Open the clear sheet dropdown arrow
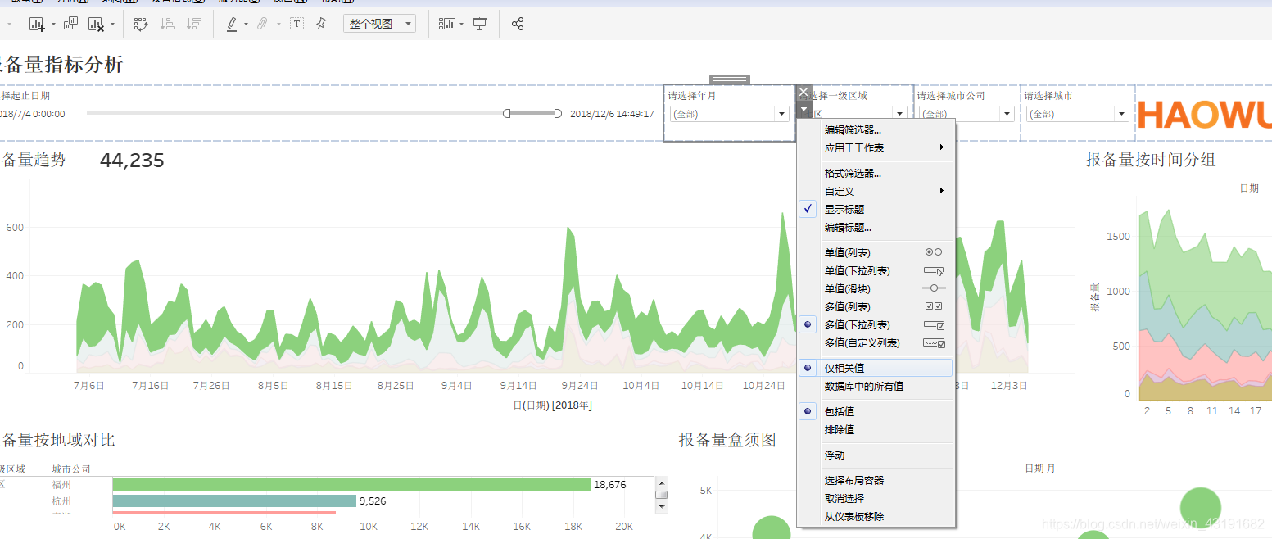This screenshot has height=539, width=1272. [112, 25]
